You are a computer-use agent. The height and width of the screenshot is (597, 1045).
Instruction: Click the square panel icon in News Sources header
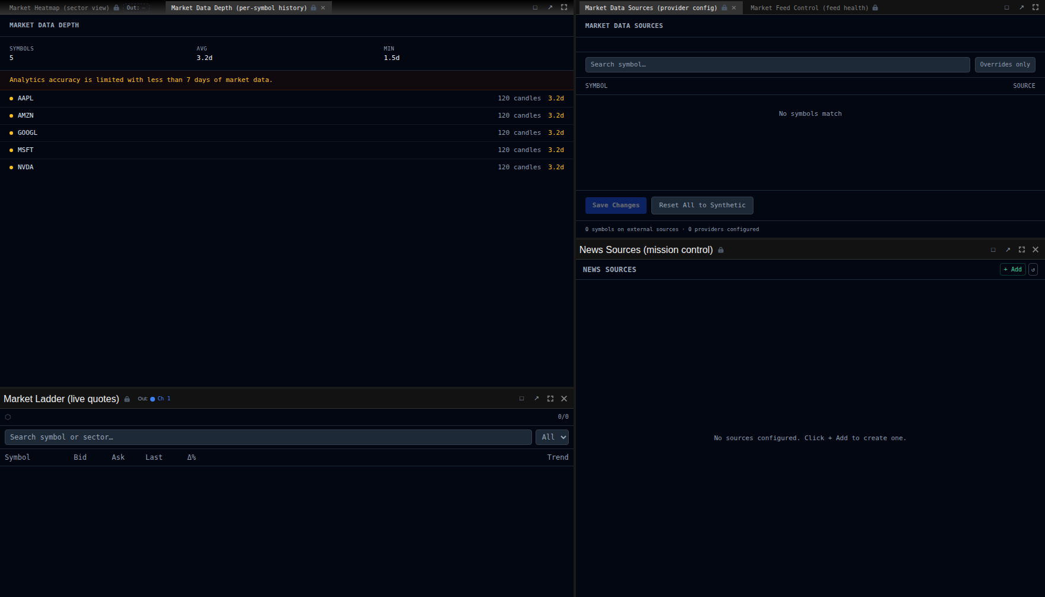993,250
